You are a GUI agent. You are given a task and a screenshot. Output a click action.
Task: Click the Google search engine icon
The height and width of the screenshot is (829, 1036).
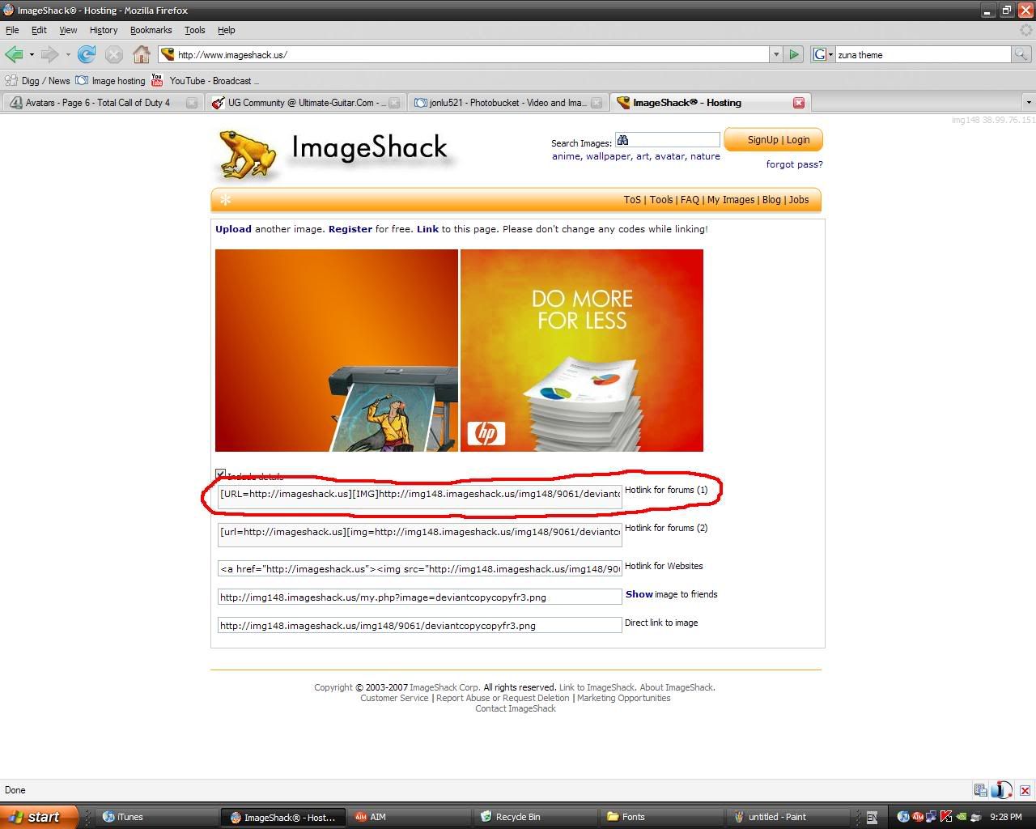(819, 54)
